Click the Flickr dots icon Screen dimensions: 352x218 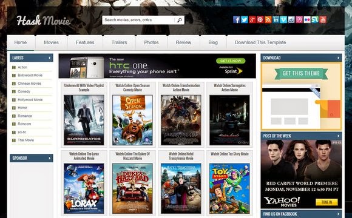(x=307, y=20)
